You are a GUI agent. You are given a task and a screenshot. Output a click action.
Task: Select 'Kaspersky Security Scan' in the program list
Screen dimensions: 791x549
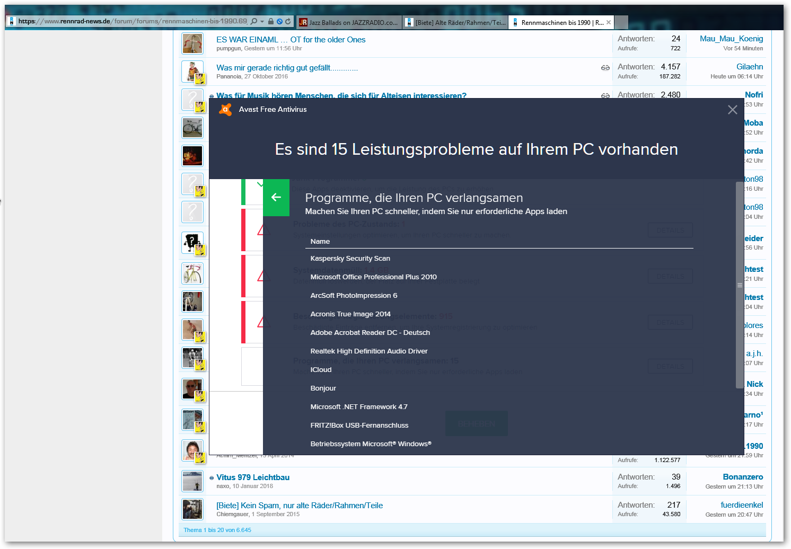click(x=350, y=259)
